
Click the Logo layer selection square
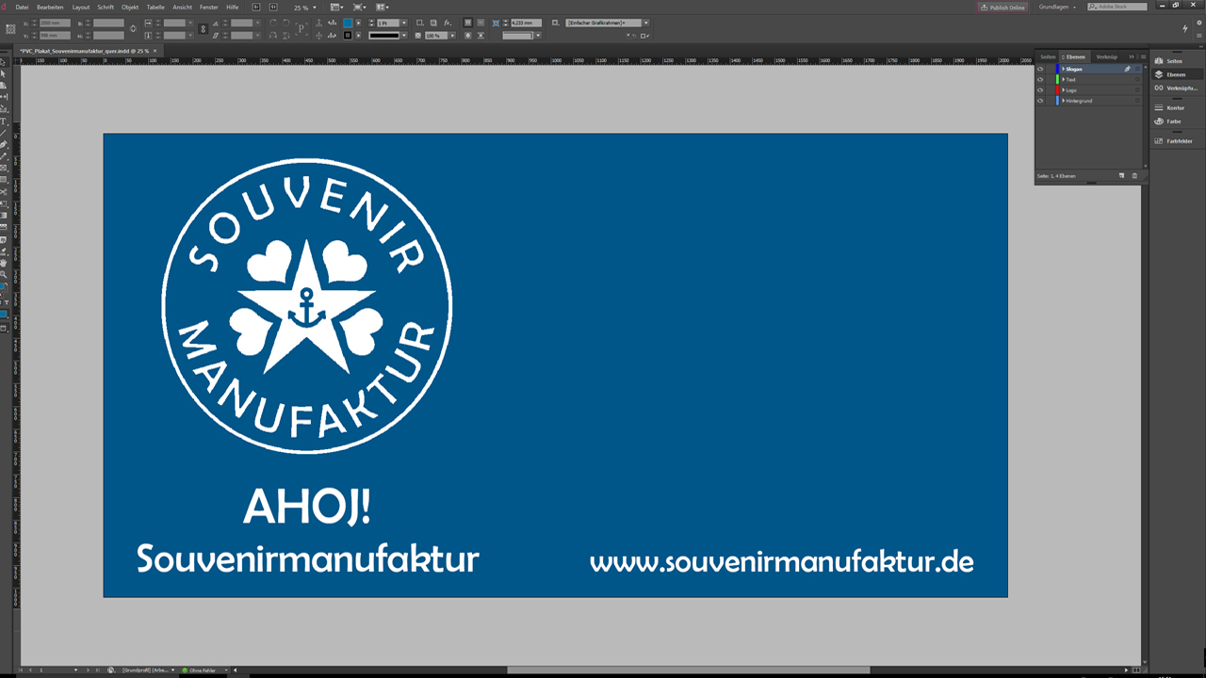[x=1137, y=89]
